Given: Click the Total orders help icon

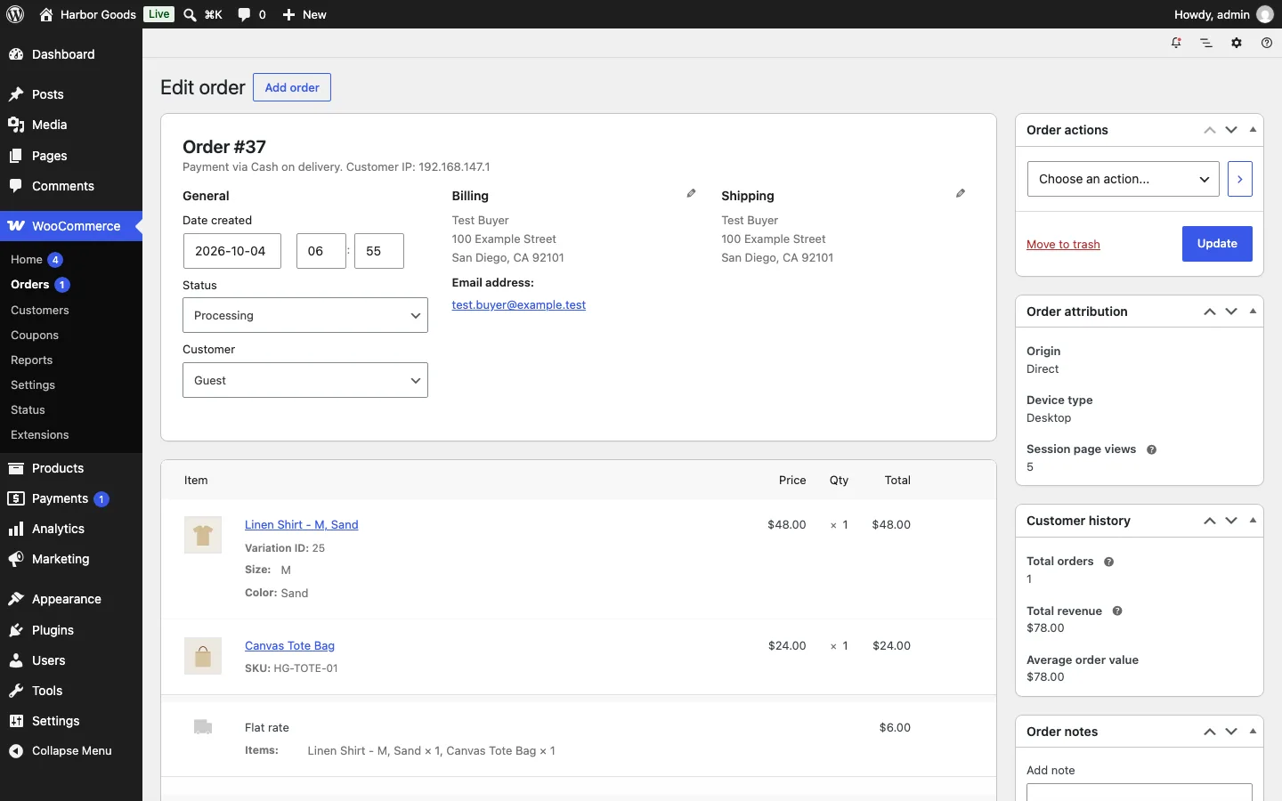Looking at the screenshot, I should pos(1108,562).
